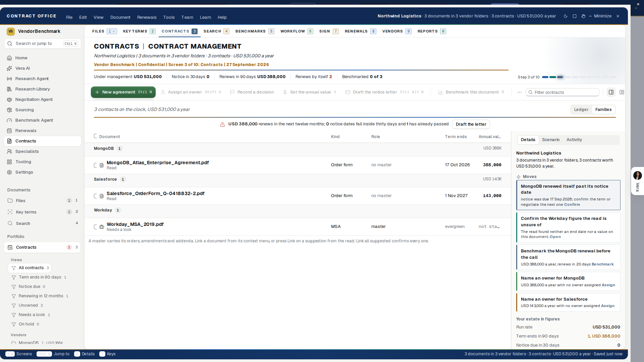Tick the select-all checkbox beside Document header
Screen dimensions: 644x362
95,136
